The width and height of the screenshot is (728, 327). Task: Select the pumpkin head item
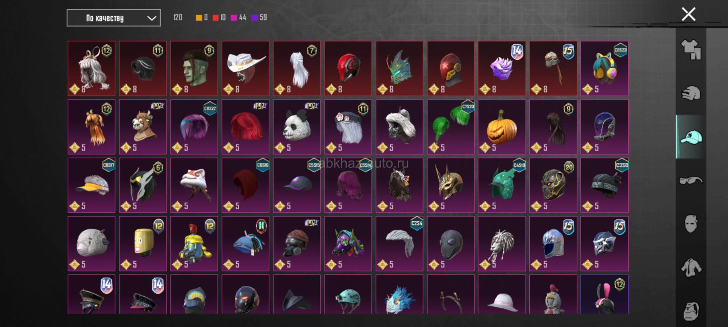click(x=502, y=127)
